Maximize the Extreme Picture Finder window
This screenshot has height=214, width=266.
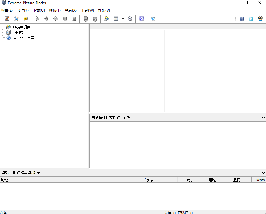coord(246,3)
